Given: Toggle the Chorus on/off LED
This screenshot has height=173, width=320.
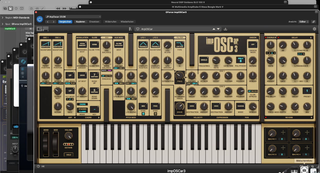Looking at the screenshot, I should 266,38.
